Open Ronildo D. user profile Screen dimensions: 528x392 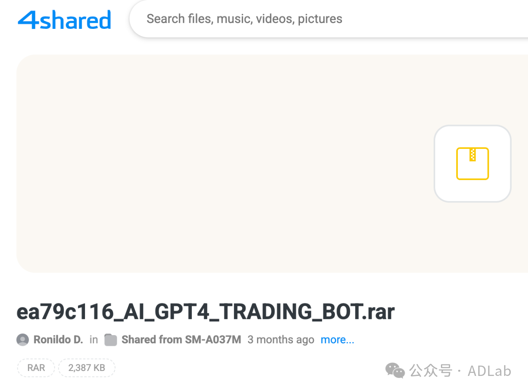pos(58,340)
